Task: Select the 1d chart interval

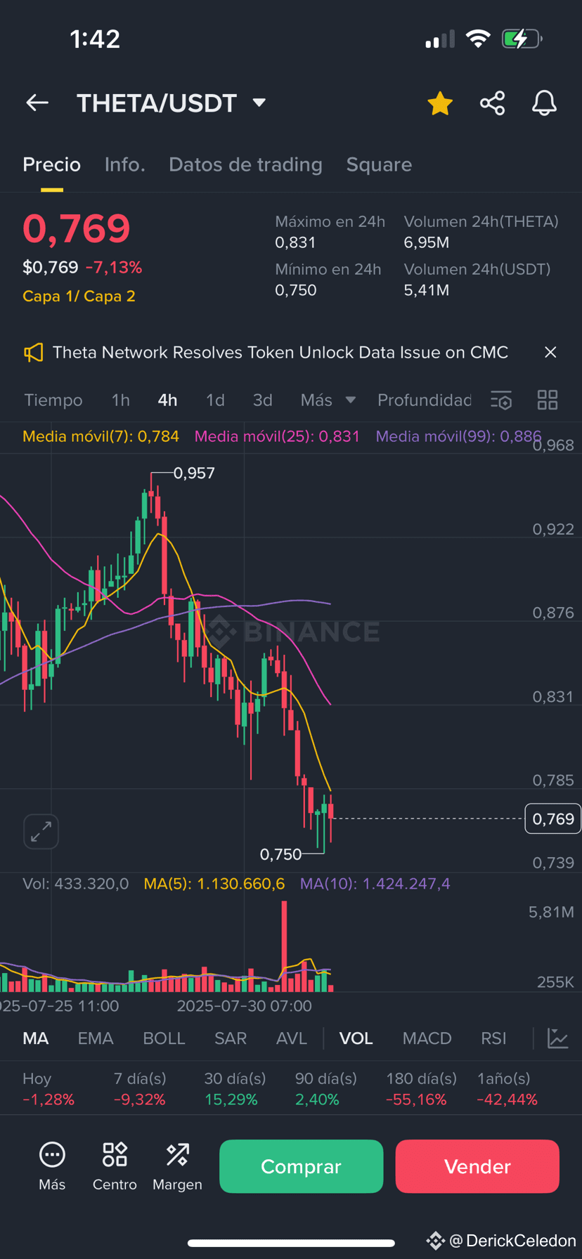Action: pos(215,400)
